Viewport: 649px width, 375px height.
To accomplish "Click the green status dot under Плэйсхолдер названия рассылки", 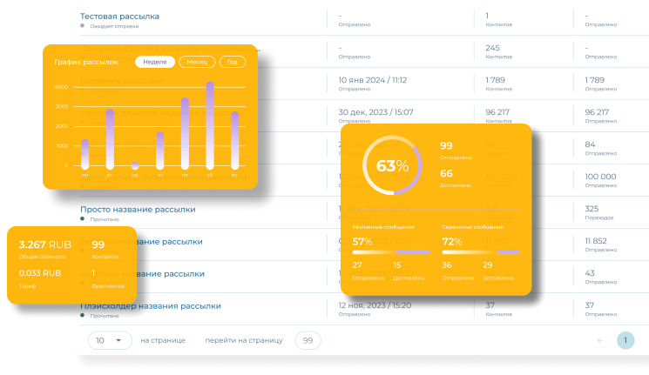I will coord(82,316).
